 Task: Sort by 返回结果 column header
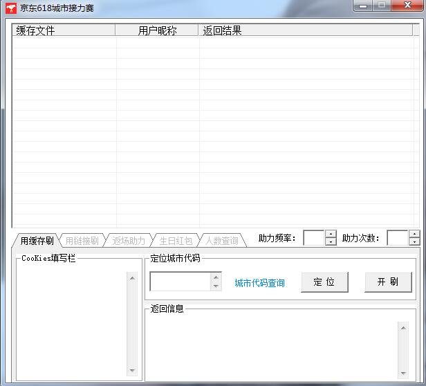pyautogui.click(x=306, y=30)
